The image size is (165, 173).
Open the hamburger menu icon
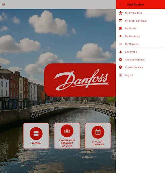(x=3, y=4)
